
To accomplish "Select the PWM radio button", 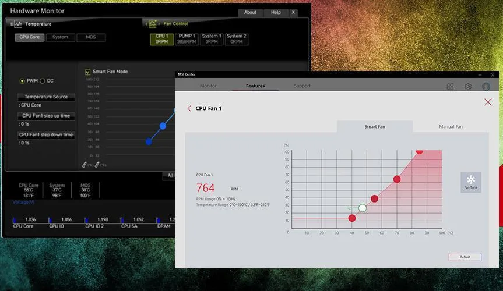I will (23, 81).
